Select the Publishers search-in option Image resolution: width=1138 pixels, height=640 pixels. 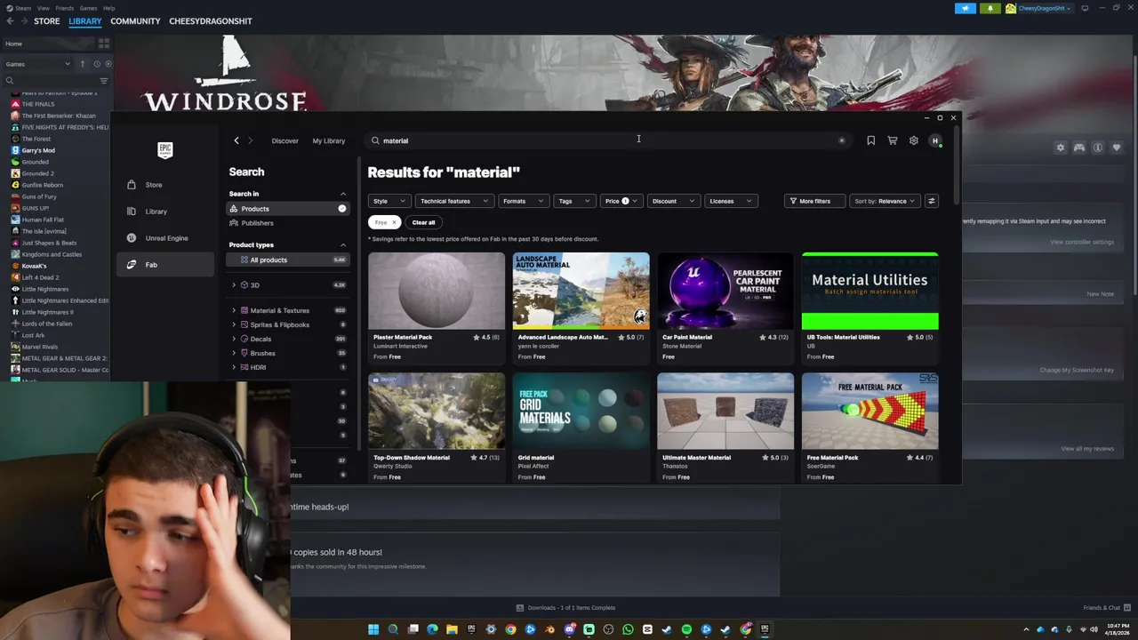point(288,223)
